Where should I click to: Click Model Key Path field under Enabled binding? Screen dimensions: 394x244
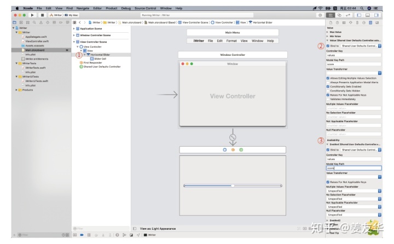[x=354, y=168]
